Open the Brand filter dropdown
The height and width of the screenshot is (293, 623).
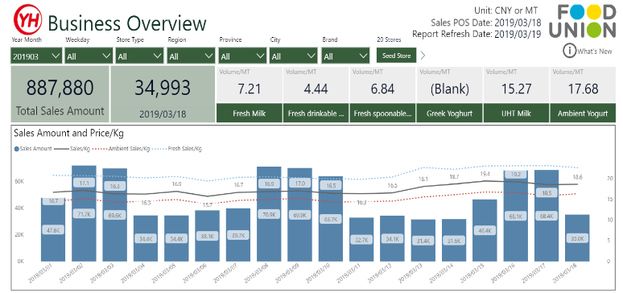[345, 56]
